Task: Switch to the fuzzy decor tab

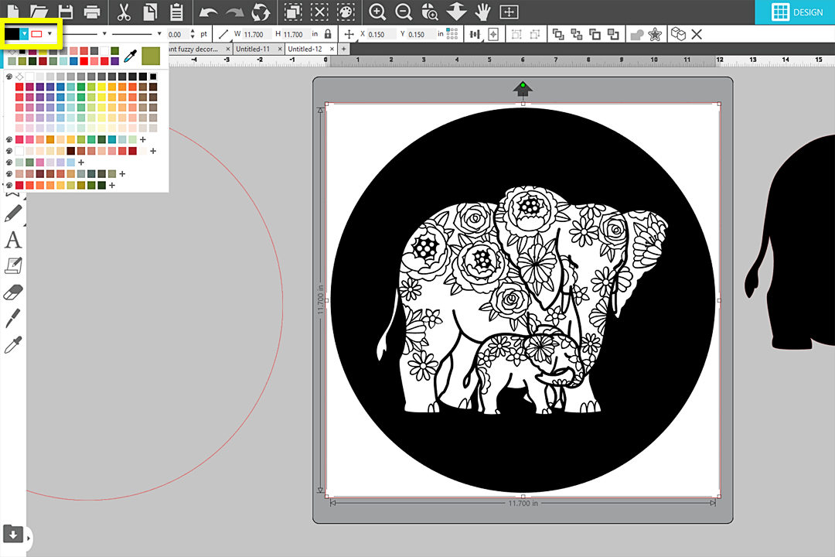Action: (x=193, y=49)
